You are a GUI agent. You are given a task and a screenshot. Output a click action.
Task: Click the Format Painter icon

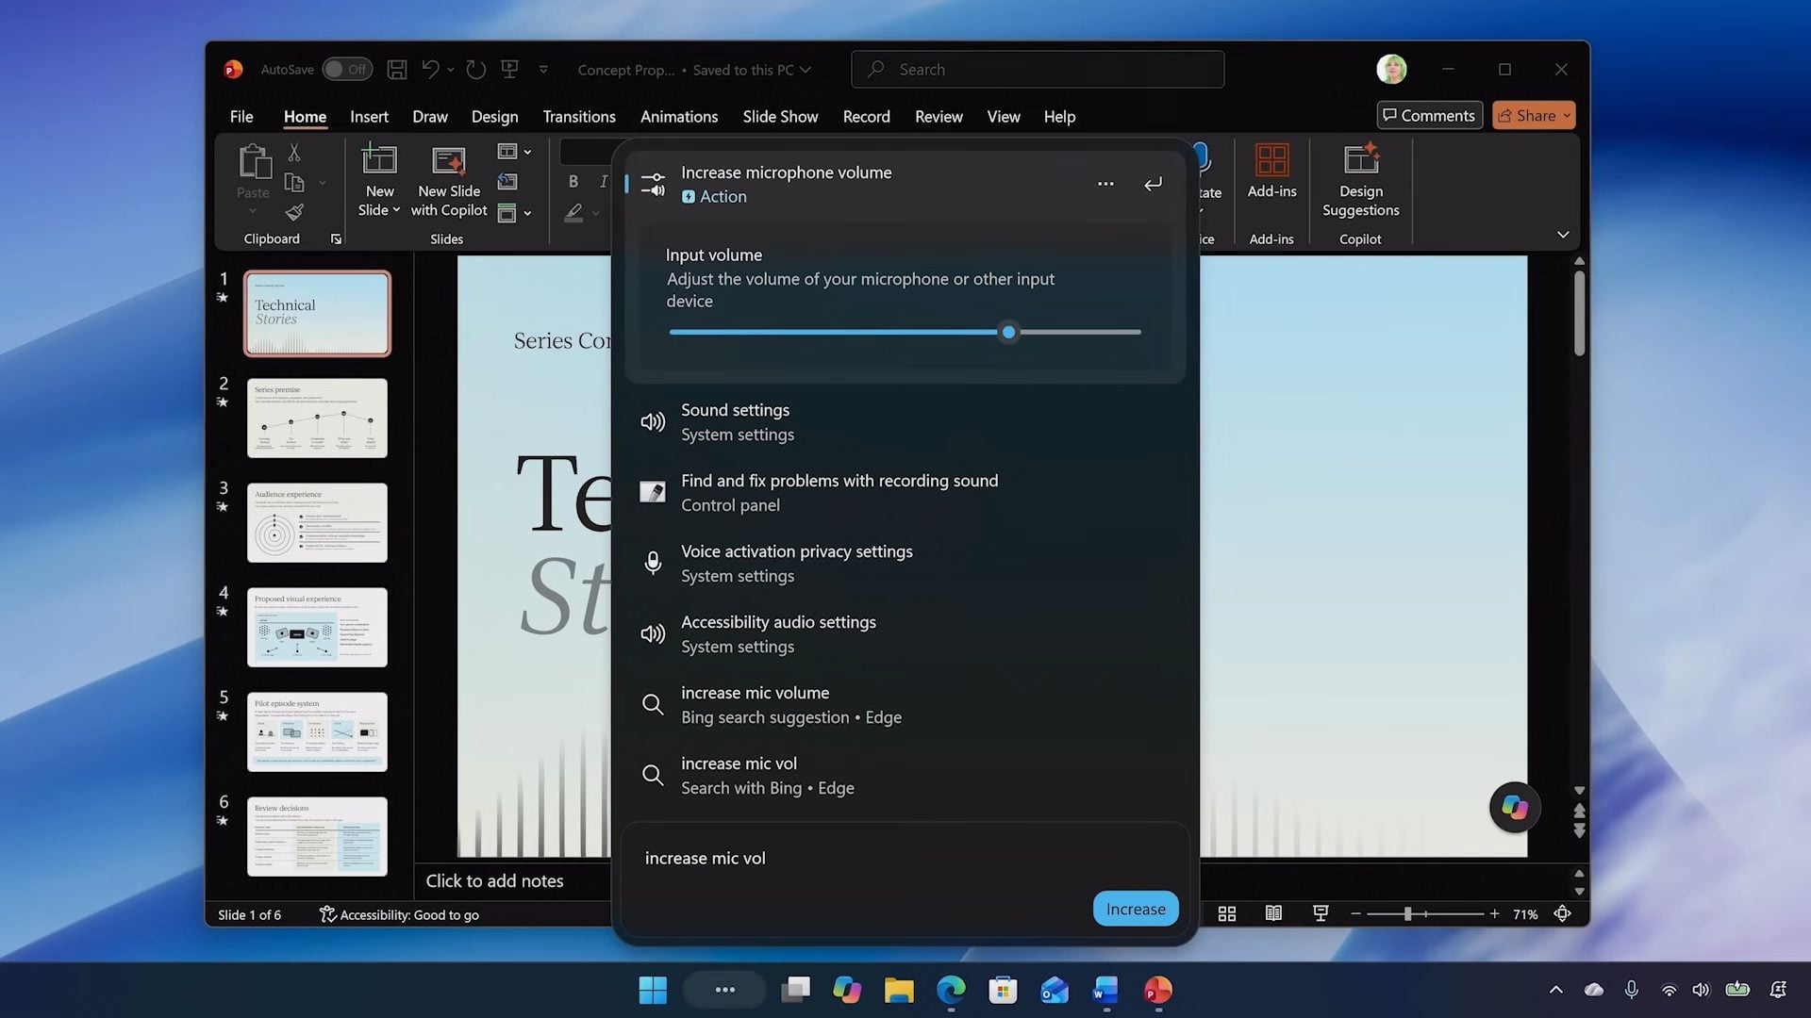[x=294, y=212]
